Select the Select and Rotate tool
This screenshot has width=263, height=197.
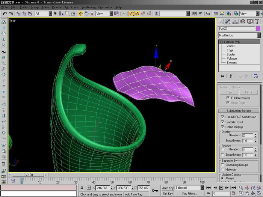[86, 14]
